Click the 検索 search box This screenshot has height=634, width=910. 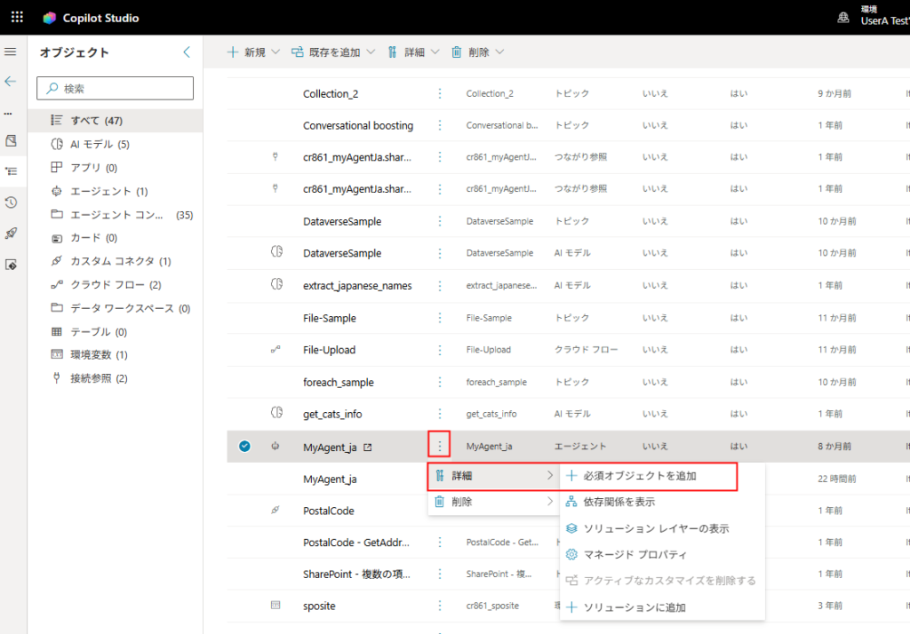click(x=116, y=88)
